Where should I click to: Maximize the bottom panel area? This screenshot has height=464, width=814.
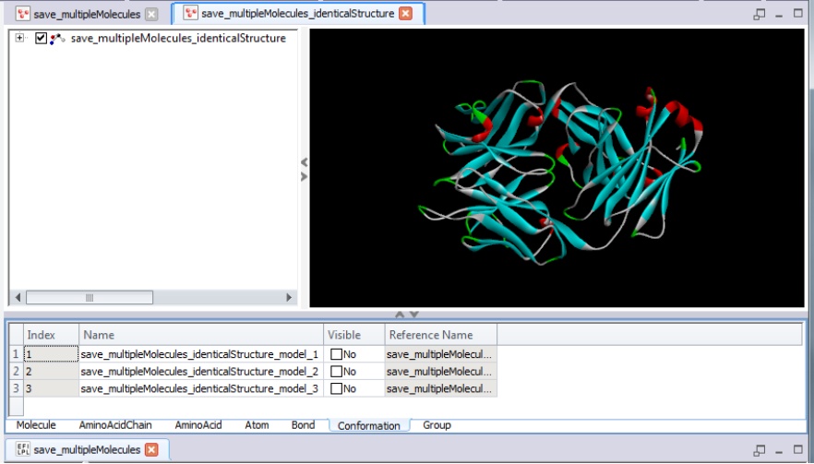click(798, 449)
